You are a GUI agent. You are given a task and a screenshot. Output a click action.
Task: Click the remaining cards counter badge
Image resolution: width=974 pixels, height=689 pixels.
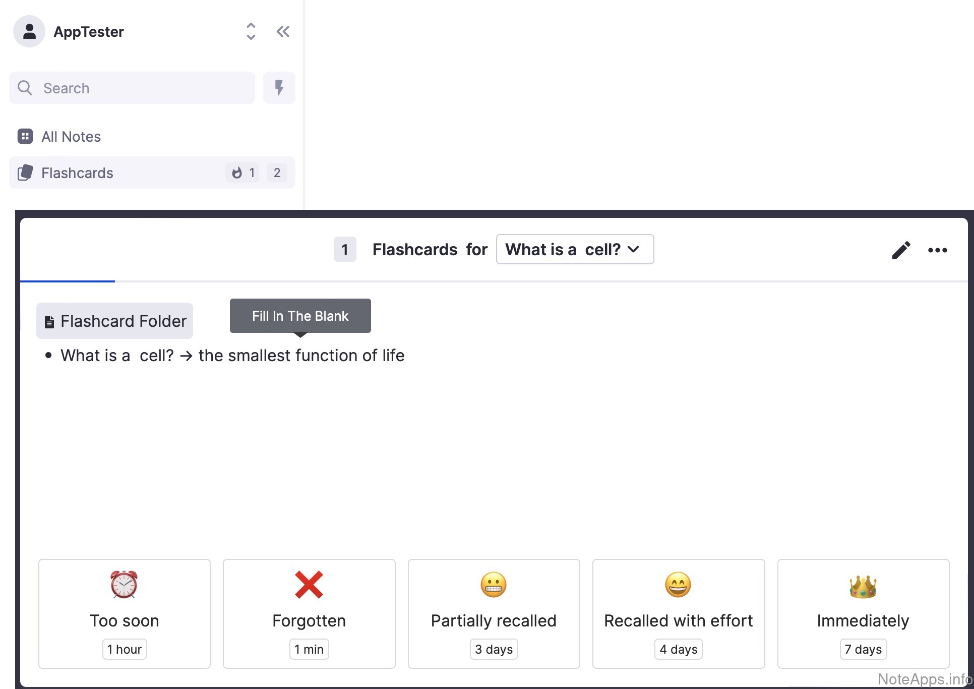pos(345,249)
